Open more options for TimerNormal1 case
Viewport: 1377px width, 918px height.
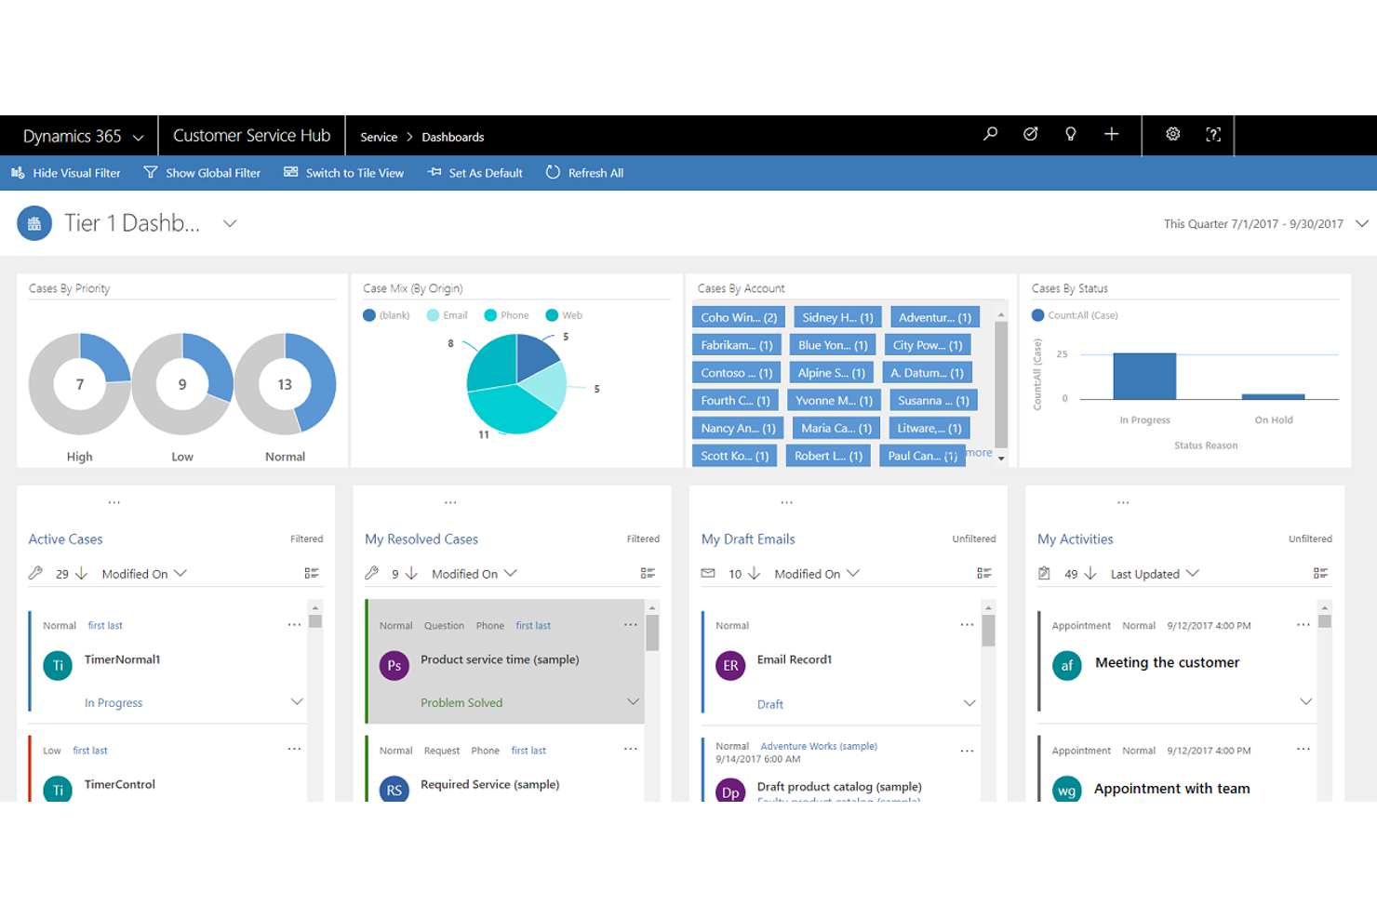294,625
